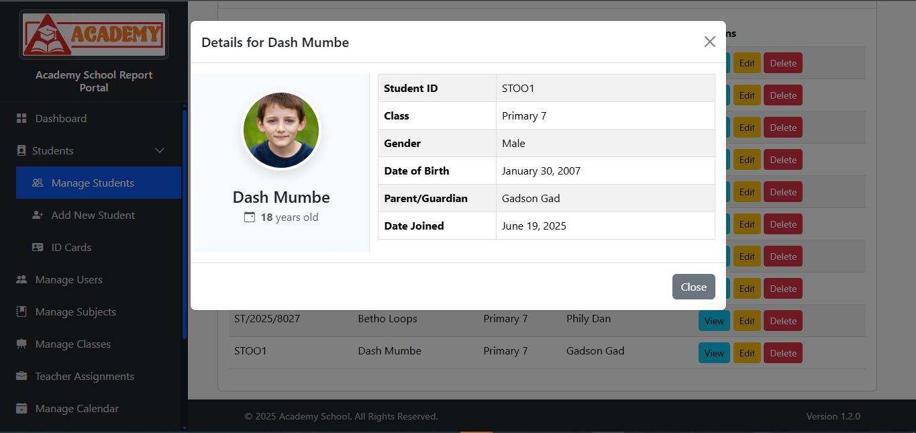Screen dimensions: 916x433
Task: Click the Academy logo image
Action: pos(94,34)
